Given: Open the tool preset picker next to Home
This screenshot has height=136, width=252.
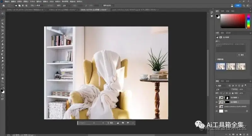Looking at the screenshot, I should click(x=10, y=6).
